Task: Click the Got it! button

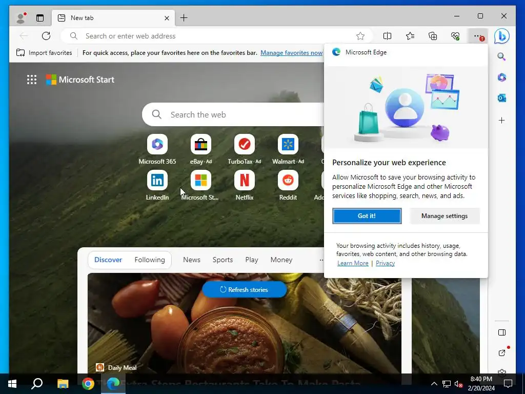Action: pos(367,216)
